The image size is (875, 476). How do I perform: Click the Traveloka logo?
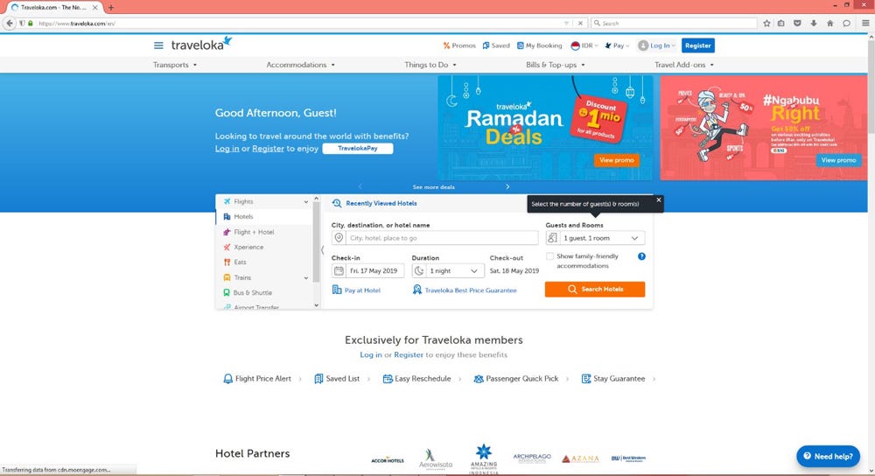pos(201,44)
